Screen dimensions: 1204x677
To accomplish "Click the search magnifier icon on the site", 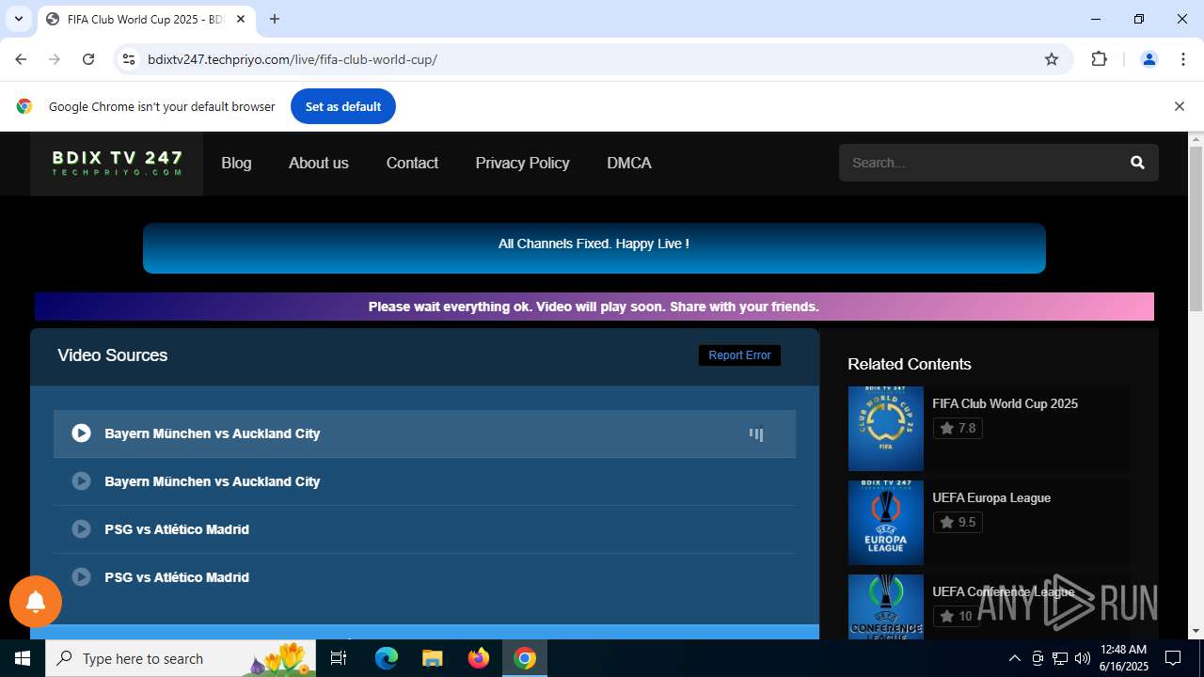I will pos(1137,163).
